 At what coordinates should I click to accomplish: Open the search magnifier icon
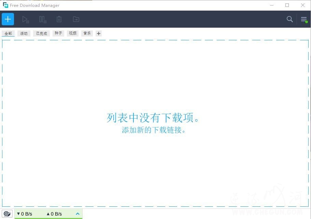pos(289,19)
